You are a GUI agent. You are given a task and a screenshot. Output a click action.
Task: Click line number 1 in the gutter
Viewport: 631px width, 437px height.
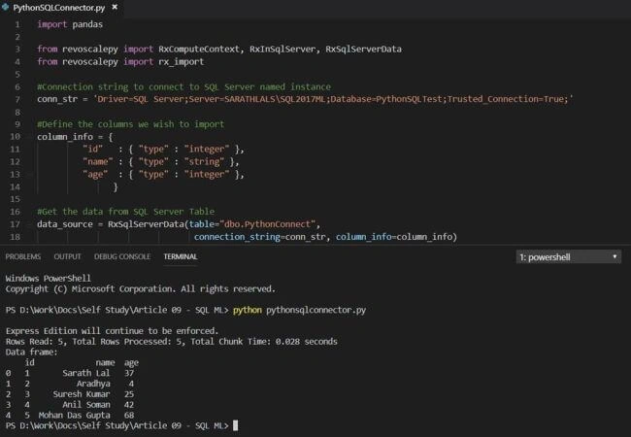pyautogui.click(x=17, y=24)
